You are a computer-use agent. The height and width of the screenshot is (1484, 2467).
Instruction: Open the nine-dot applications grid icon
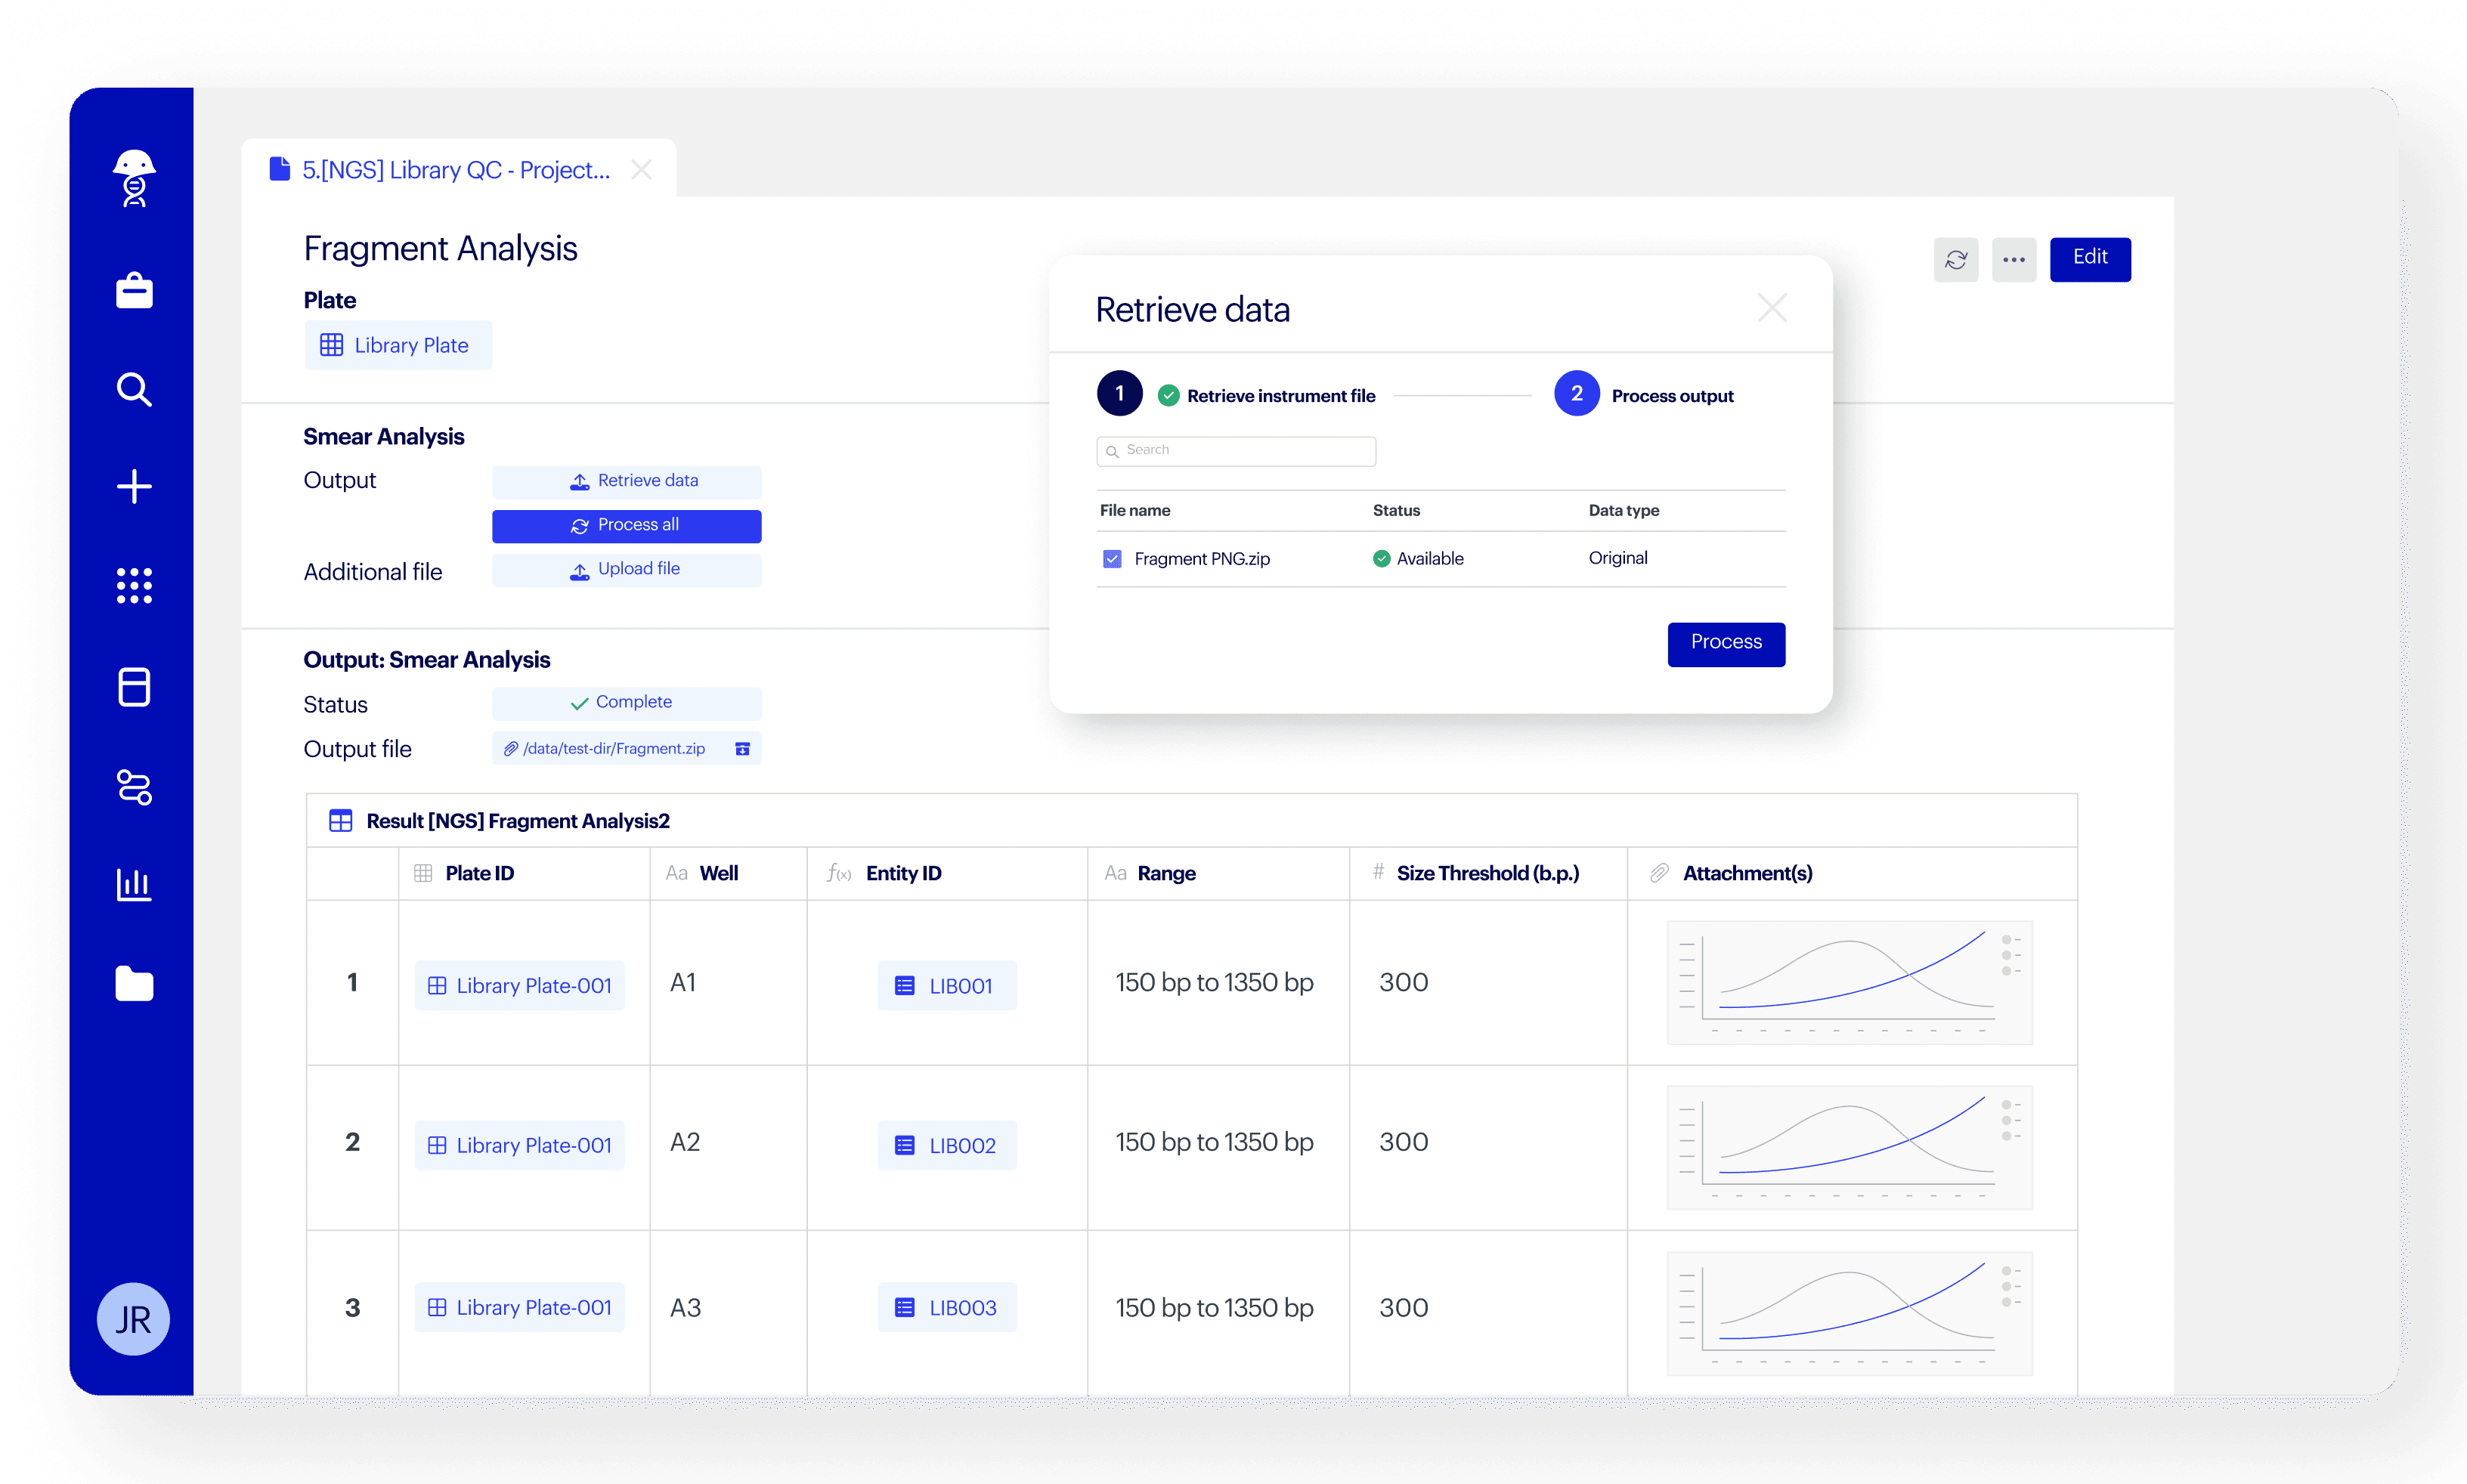click(x=134, y=585)
